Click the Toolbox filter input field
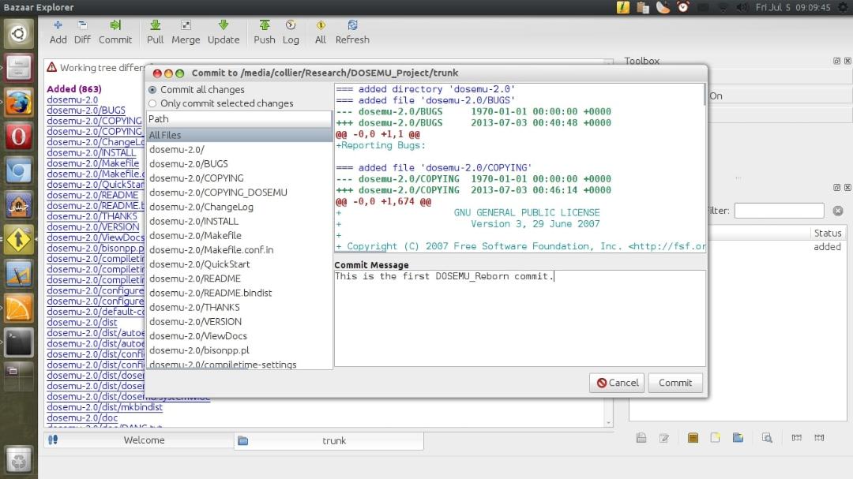This screenshot has width=853, height=479. pos(779,211)
